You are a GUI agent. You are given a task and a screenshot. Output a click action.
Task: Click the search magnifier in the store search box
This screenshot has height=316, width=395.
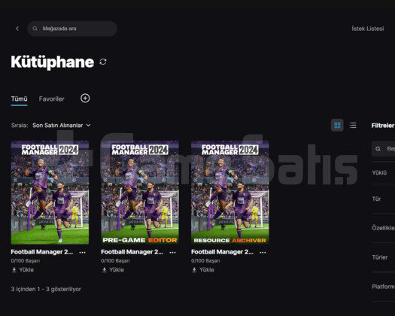click(35, 29)
